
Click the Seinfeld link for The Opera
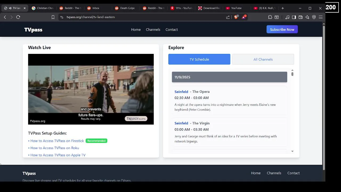coord(181,92)
